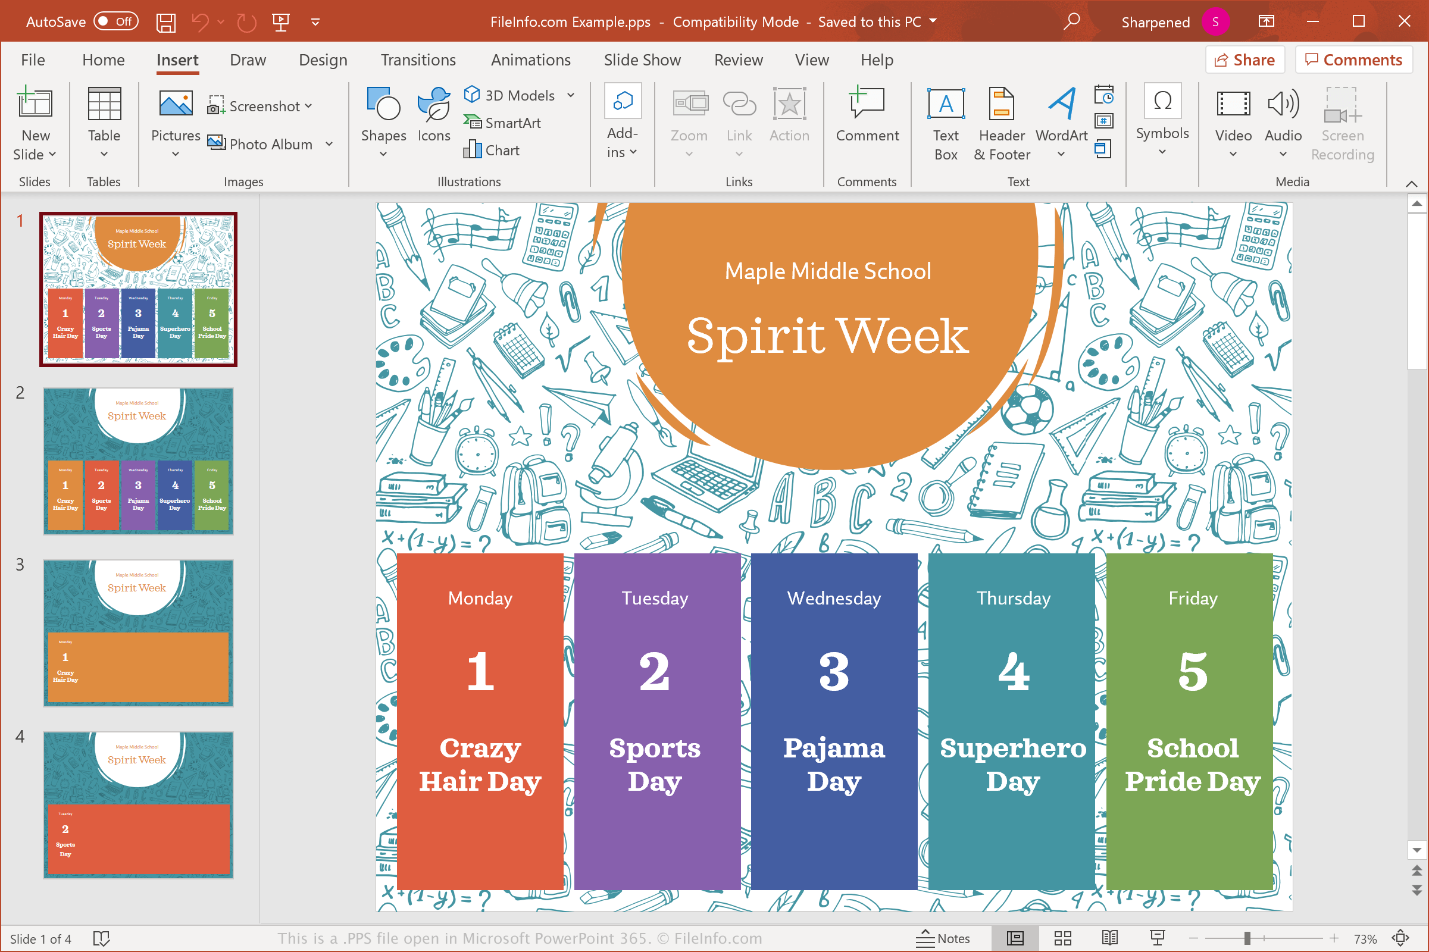Screen dimensions: 1429x952
Task: Collapse the ribbon with chevron
Action: 1411,183
